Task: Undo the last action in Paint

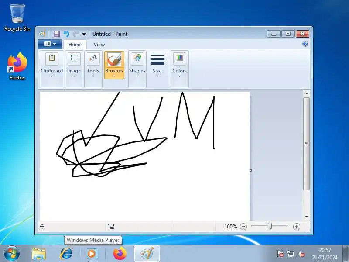Action: tap(66, 34)
